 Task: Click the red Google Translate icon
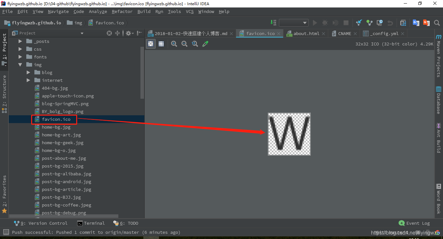click(426, 23)
